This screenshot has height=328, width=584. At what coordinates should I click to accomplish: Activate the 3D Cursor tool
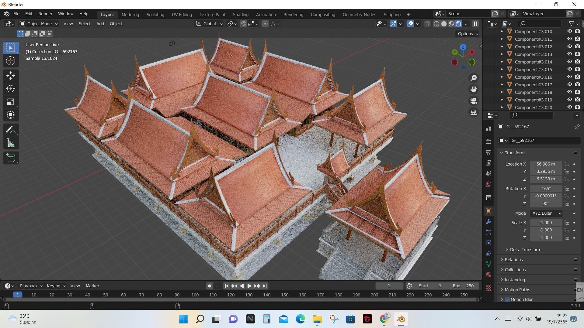click(11, 61)
